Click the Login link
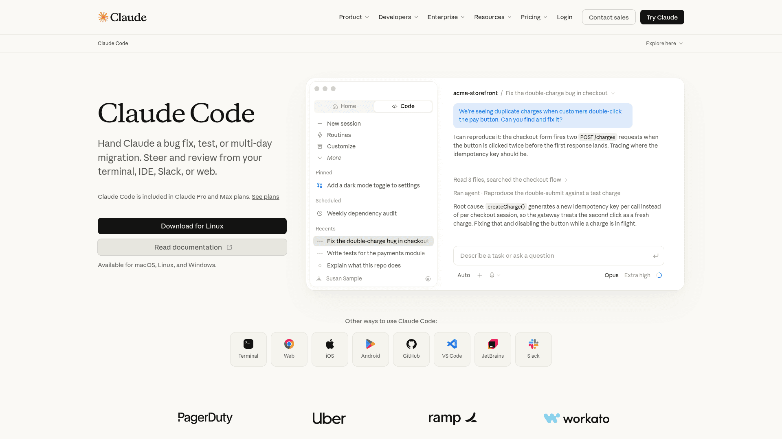The height and width of the screenshot is (439, 782). pos(565,17)
